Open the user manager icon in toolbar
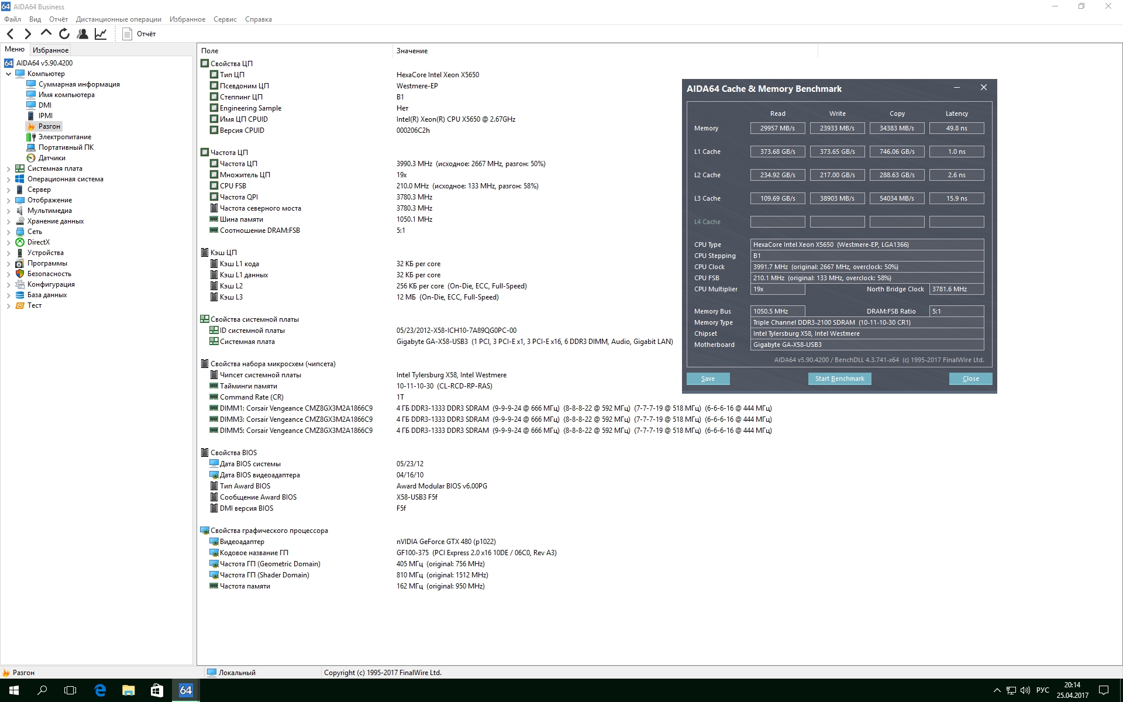Image resolution: width=1123 pixels, height=702 pixels. click(x=82, y=34)
